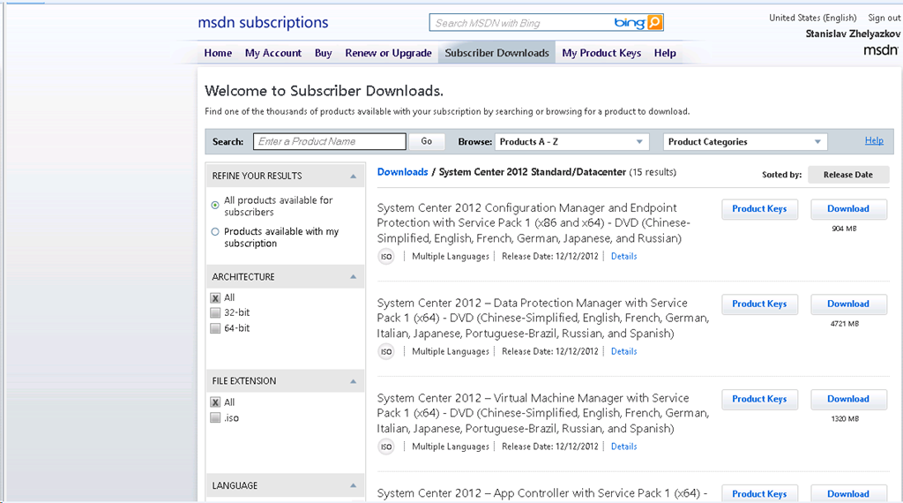This screenshot has height=503, width=903.
Task: Click the Bing search magnifier icon
Action: 654,23
